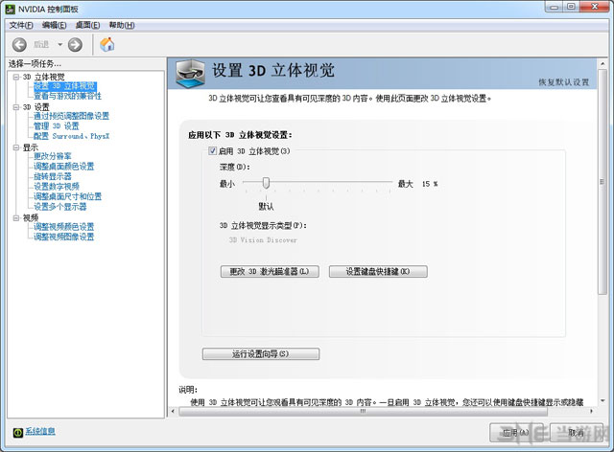
Task: Click the vertical scrollbar thumb
Action: (602, 182)
